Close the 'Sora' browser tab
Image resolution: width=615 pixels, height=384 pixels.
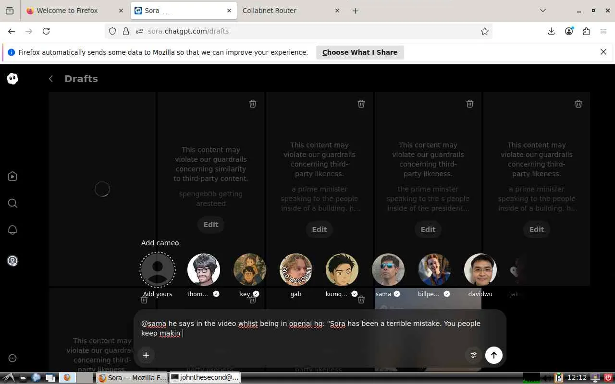pyautogui.click(x=229, y=11)
